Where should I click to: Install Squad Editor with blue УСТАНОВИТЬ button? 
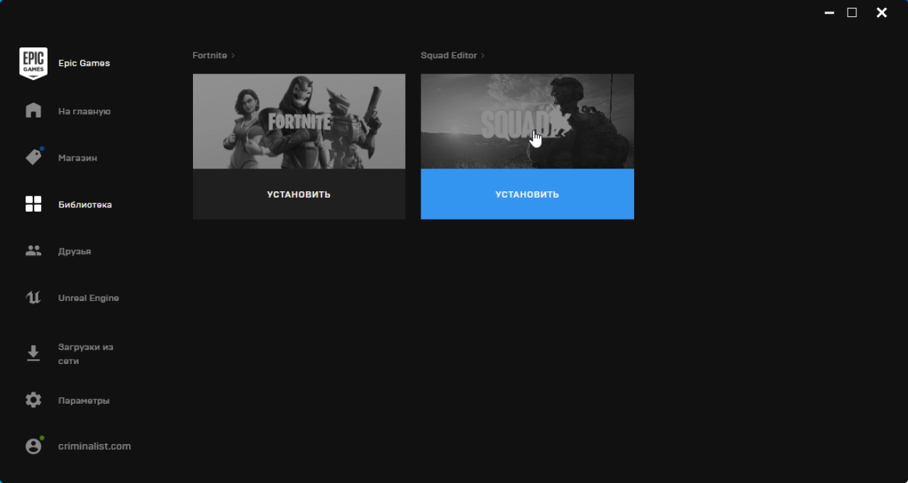527,194
